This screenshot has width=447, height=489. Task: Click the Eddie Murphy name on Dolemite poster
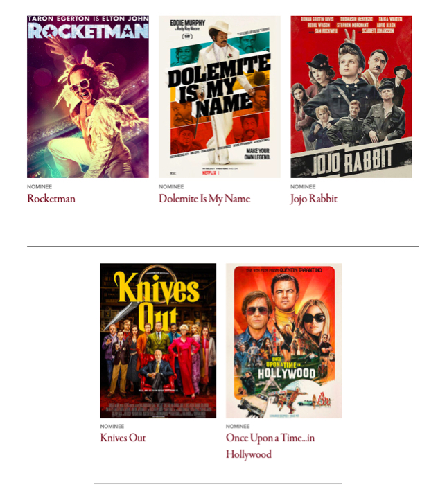[188, 23]
